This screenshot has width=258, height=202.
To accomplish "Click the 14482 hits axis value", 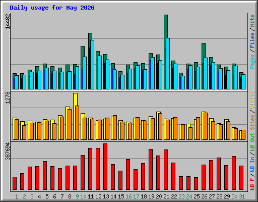I will point(8,21).
